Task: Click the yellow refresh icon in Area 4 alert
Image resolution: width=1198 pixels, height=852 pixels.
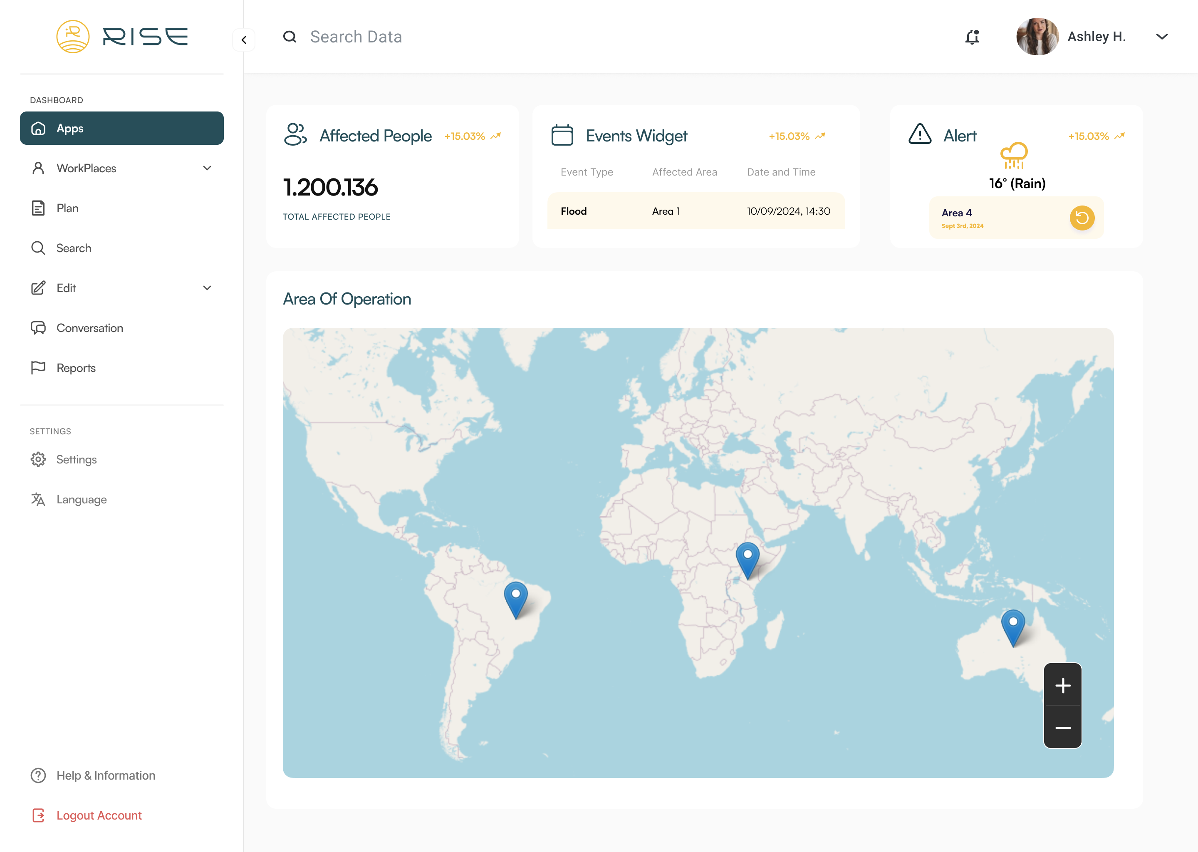Action: tap(1082, 218)
